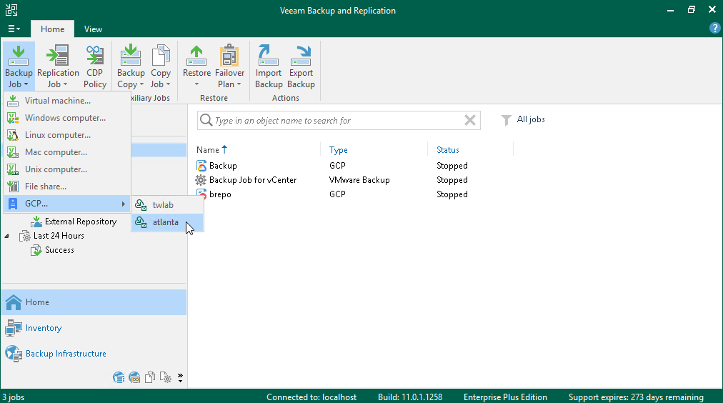723x403 pixels.
Task: Click the tape view icon in bottom nav strip
Action: [x=134, y=378]
